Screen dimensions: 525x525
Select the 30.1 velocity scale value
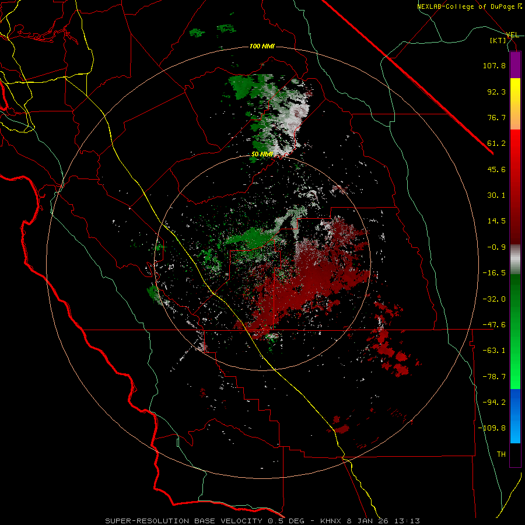(x=496, y=195)
